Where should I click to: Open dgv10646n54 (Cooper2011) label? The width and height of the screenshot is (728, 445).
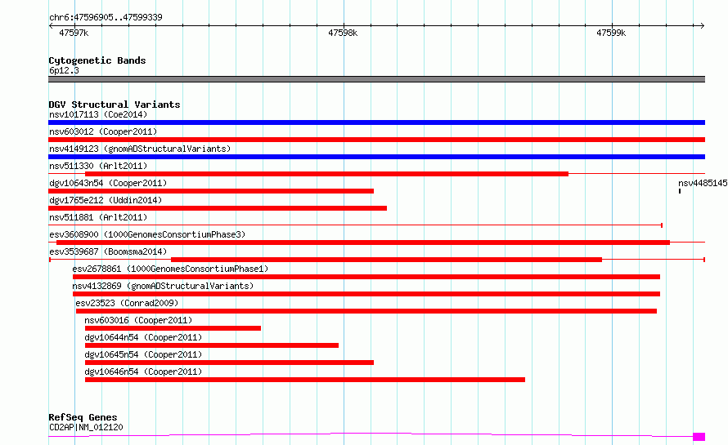click(143, 372)
